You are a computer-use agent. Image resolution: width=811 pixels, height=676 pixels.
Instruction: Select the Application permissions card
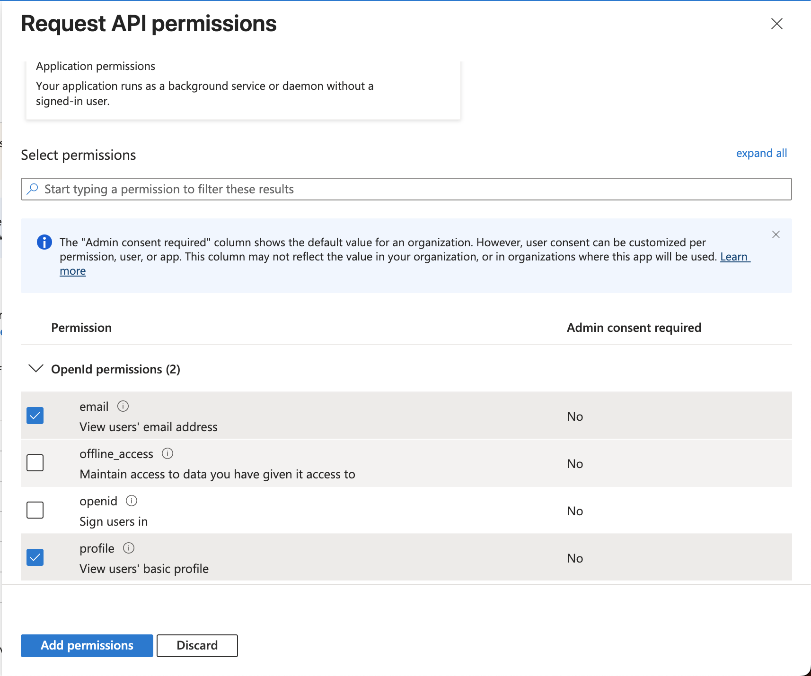coord(243,87)
